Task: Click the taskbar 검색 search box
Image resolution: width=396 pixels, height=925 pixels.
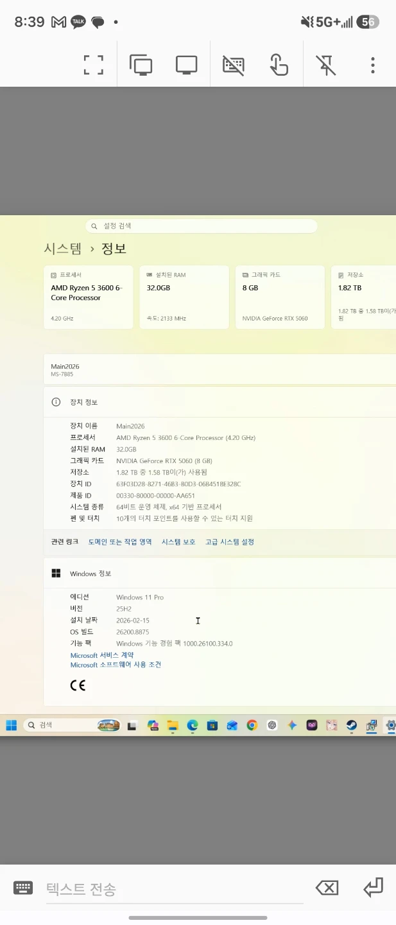Action: click(x=72, y=725)
